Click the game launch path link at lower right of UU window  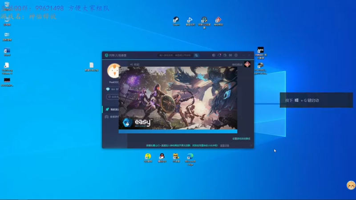point(241,139)
